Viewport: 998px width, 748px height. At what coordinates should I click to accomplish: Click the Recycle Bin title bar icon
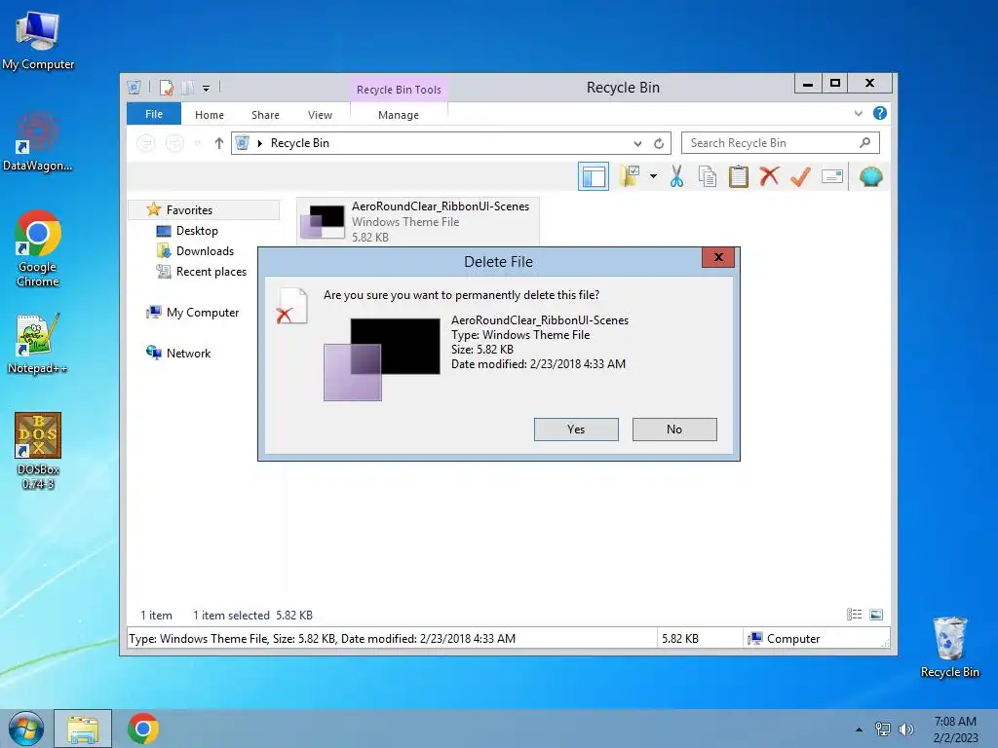coord(134,87)
